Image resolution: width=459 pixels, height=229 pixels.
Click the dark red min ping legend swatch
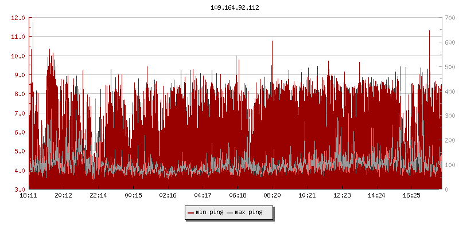coord(191,212)
